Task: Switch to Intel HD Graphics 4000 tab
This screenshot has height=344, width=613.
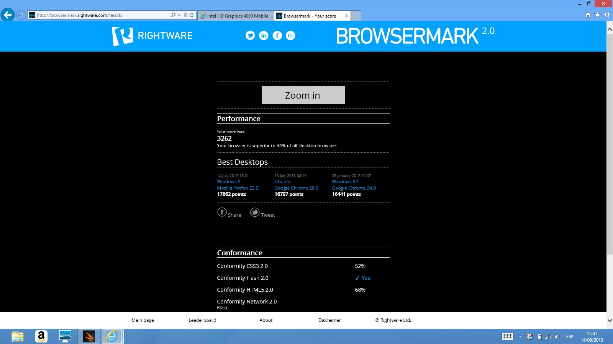Action: pyautogui.click(x=236, y=16)
